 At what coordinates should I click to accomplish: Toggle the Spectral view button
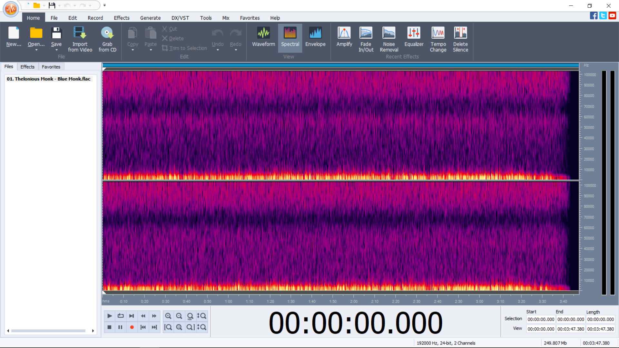[290, 38]
